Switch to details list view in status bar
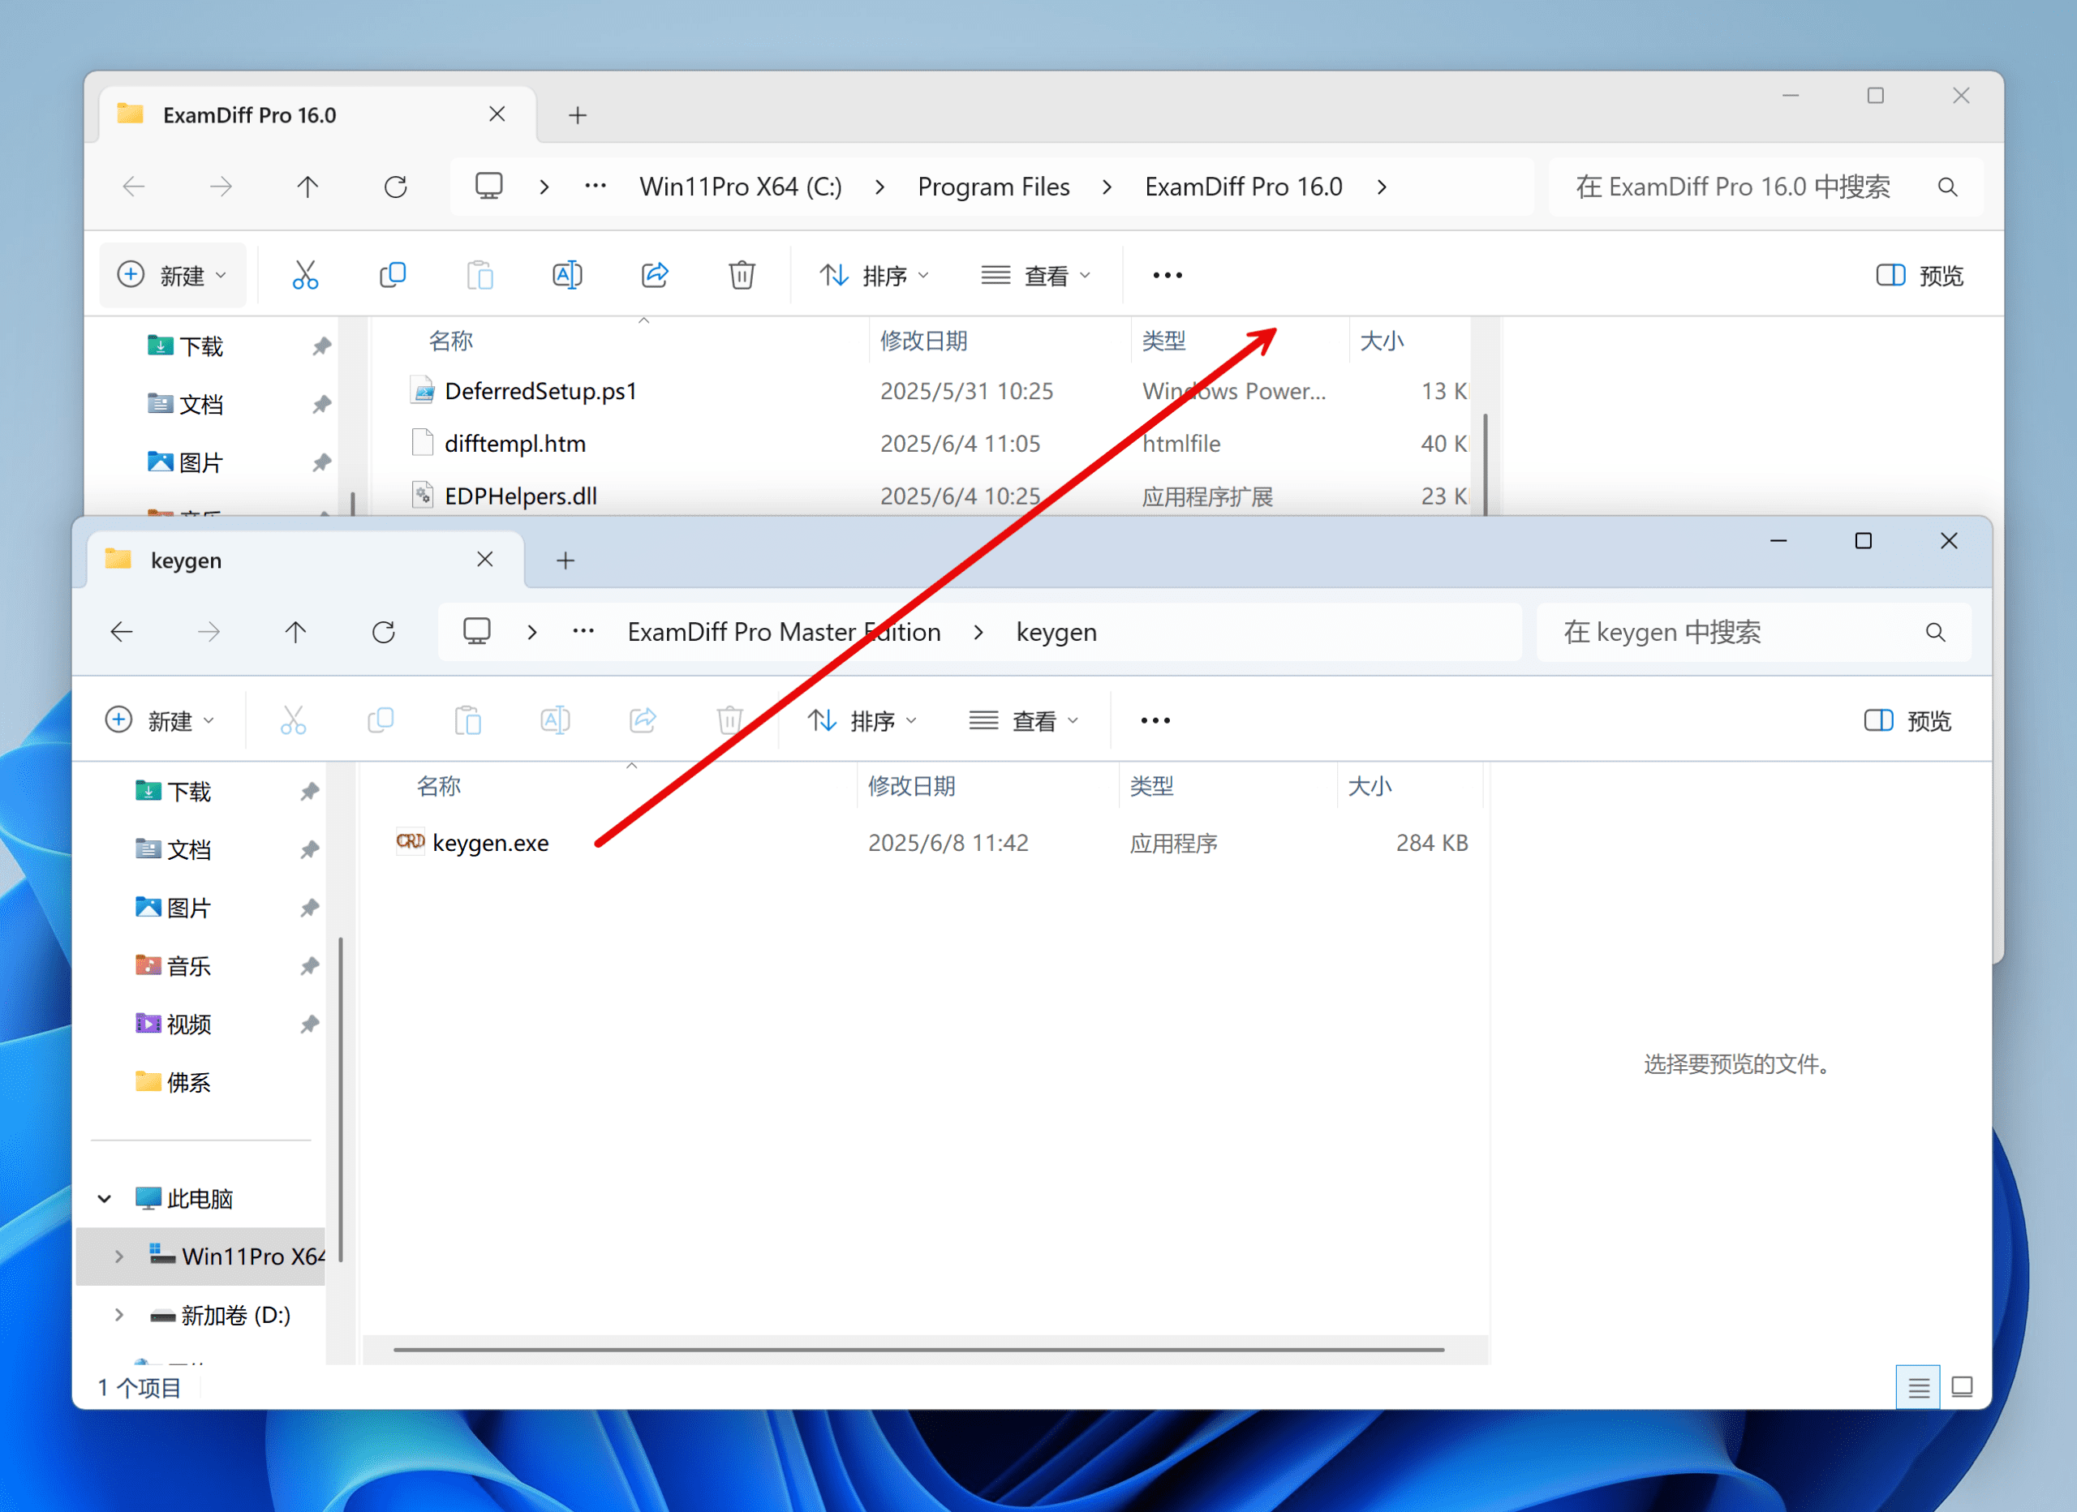The width and height of the screenshot is (2077, 1512). tap(1919, 1387)
